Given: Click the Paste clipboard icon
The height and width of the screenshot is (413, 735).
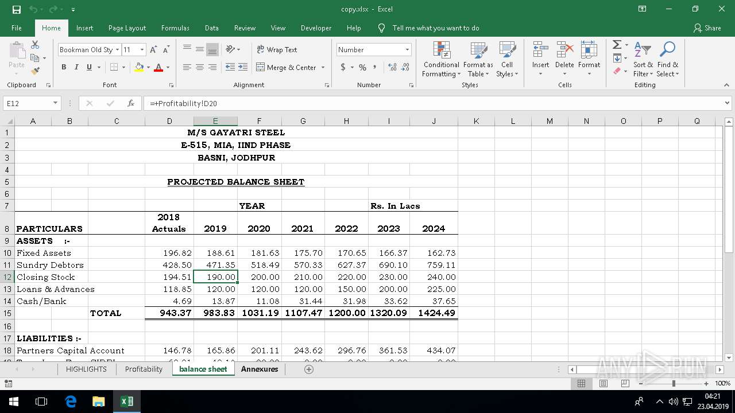Looking at the screenshot, I should (17, 50).
